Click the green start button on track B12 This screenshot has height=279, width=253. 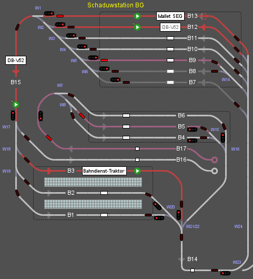(137, 27)
